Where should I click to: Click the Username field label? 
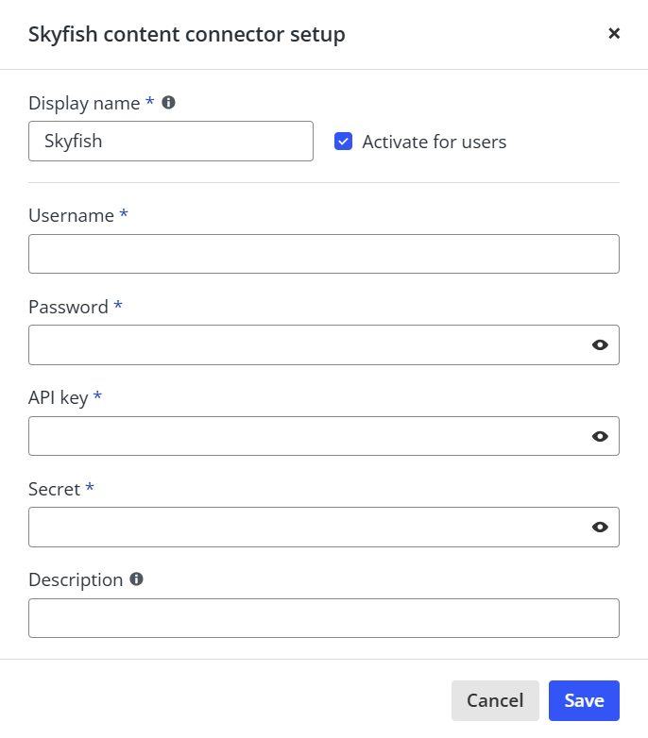(x=71, y=215)
